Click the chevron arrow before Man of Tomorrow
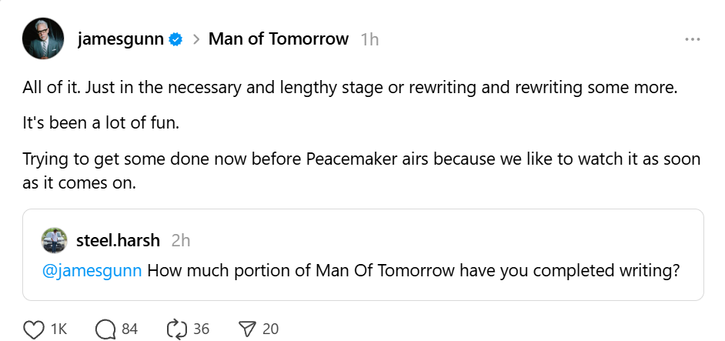This screenshot has height=341, width=725. point(196,39)
